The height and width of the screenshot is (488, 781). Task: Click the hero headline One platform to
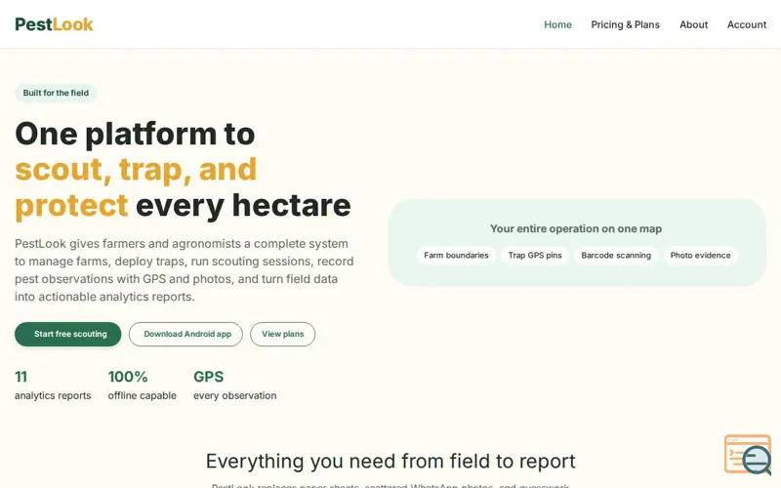point(184,170)
